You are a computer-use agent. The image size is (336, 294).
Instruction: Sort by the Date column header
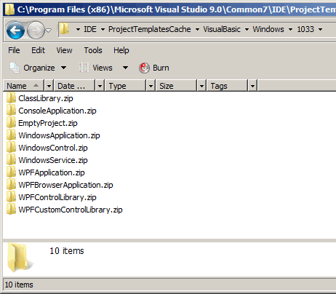[x=74, y=86]
